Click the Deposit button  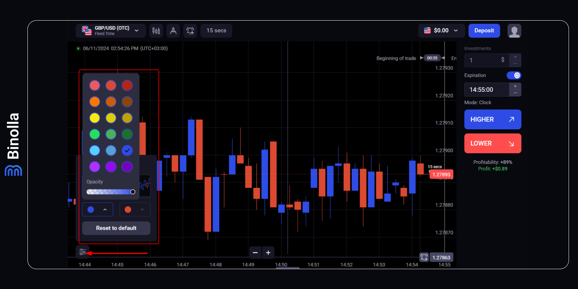[484, 31]
